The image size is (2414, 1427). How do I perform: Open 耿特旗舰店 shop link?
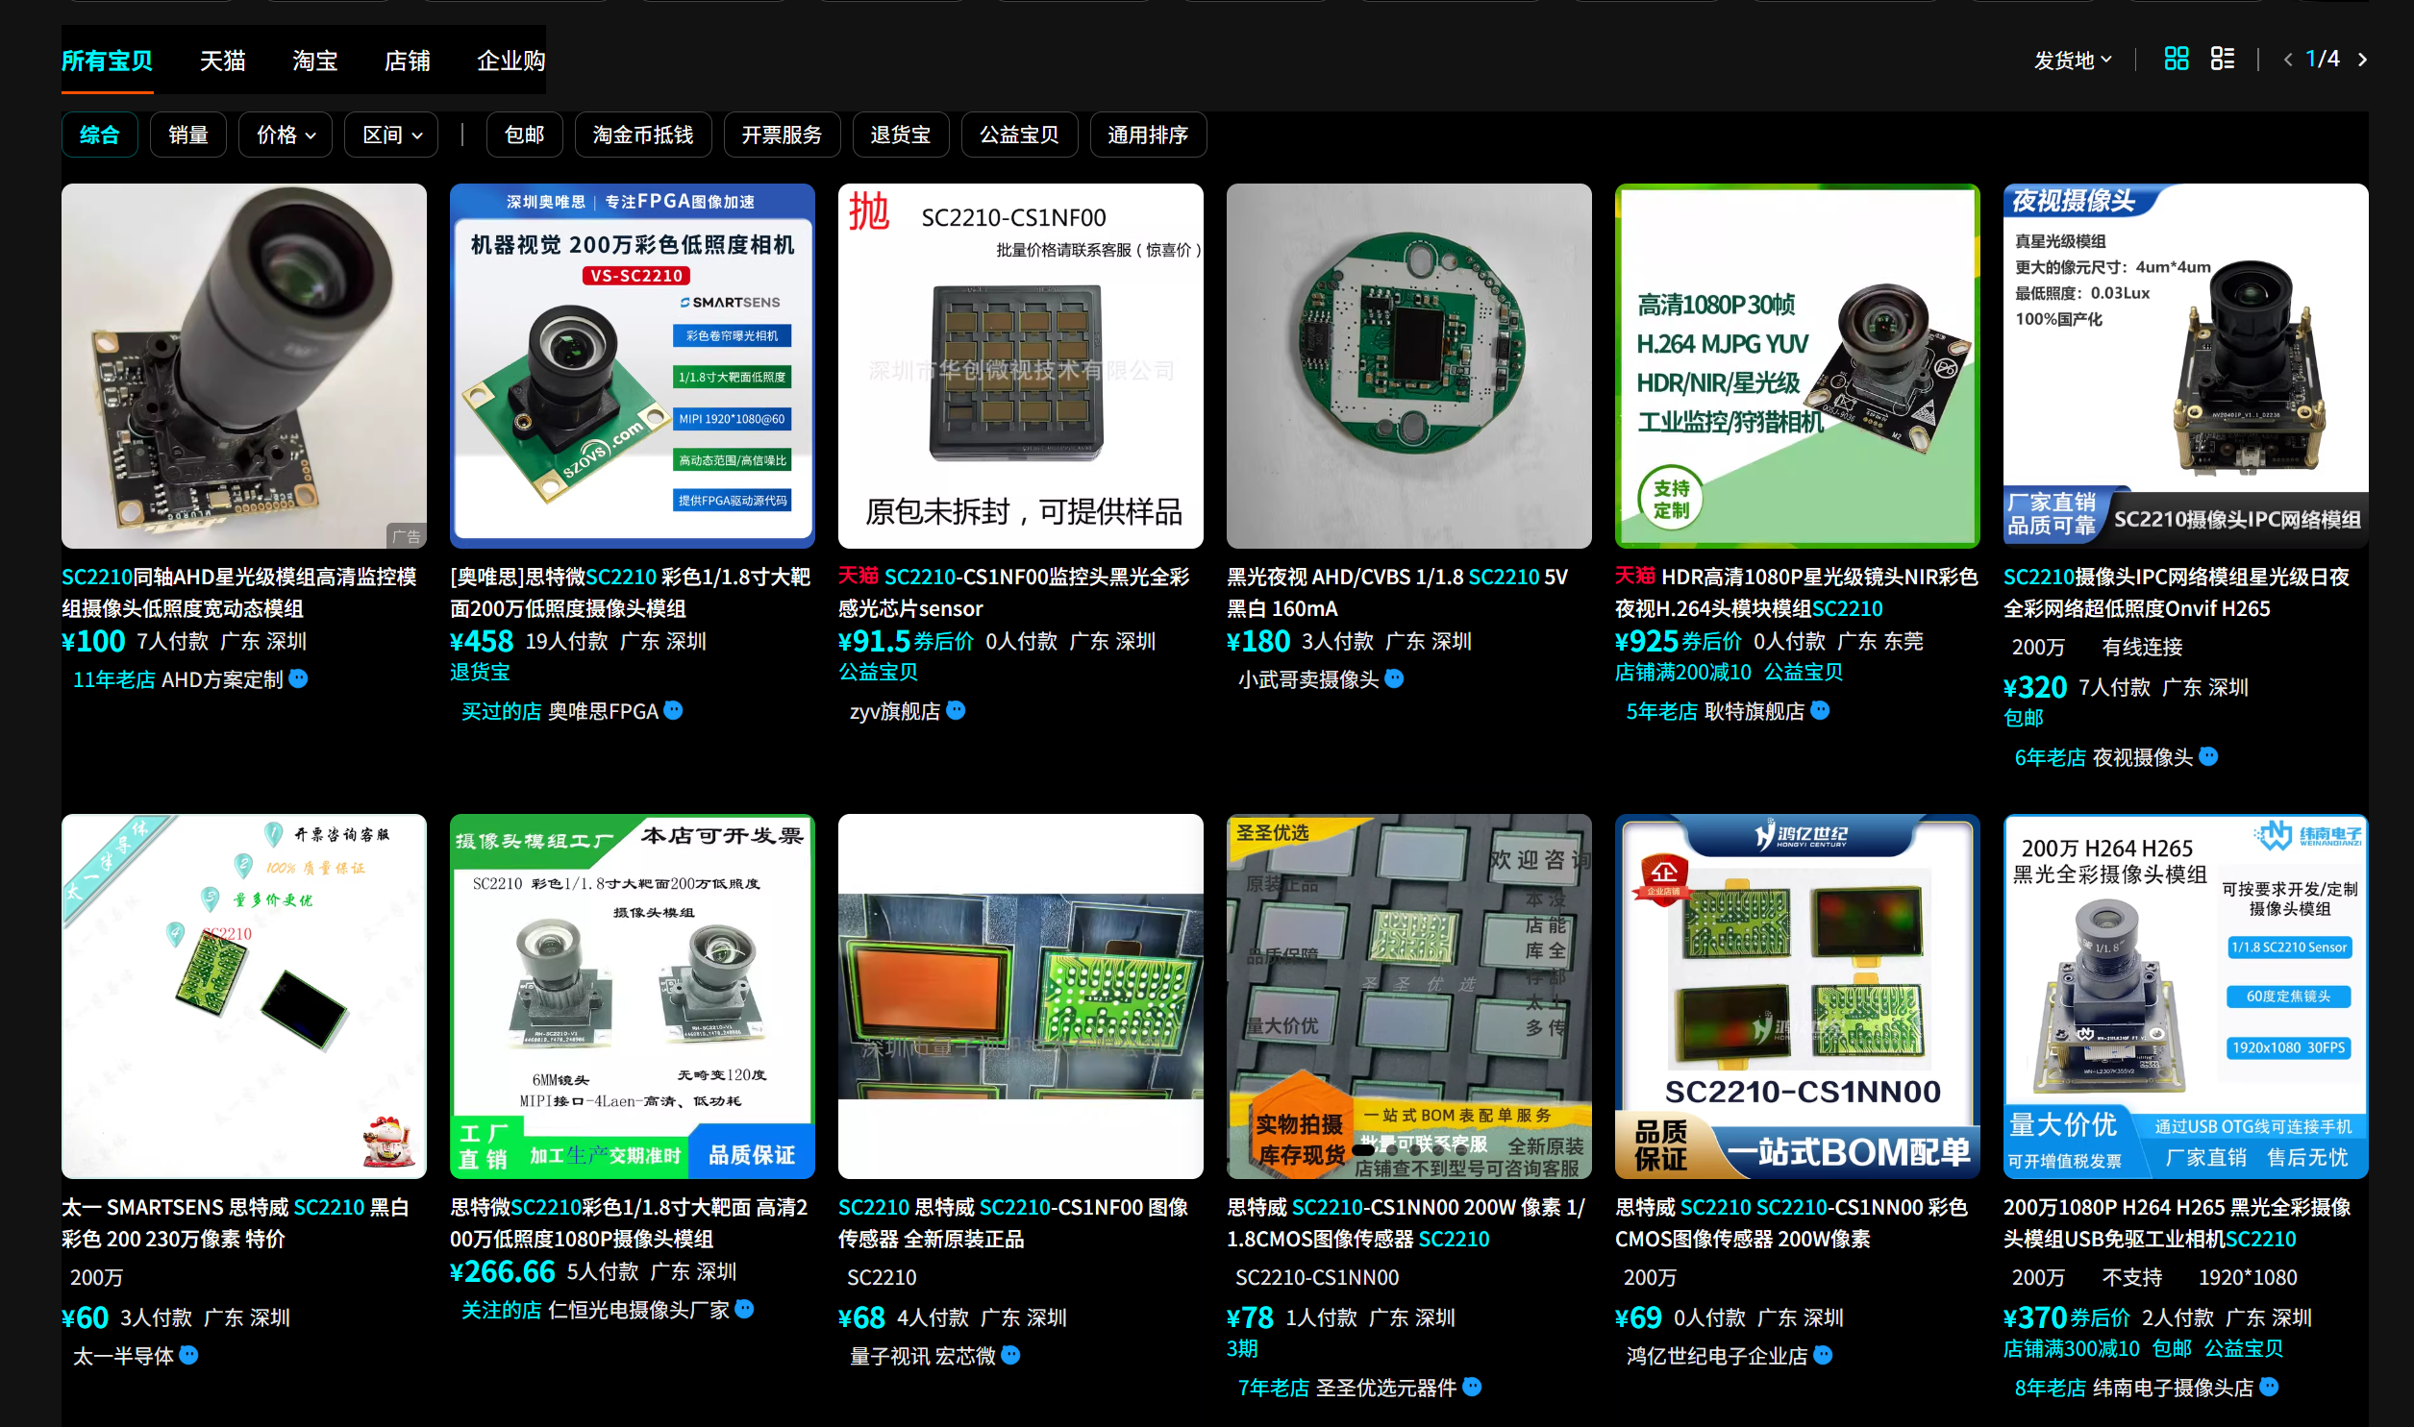tap(1755, 710)
